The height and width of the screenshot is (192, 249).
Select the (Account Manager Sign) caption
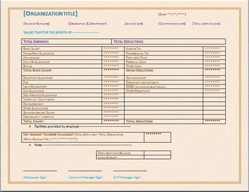point(85,177)
